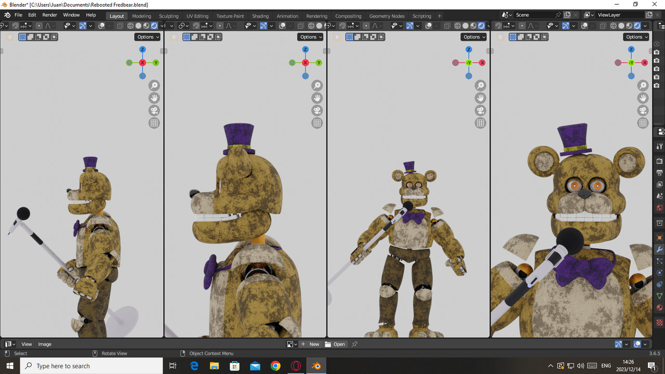Switch to the Shading workspace tab
The image size is (665, 374).
tap(260, 16)
